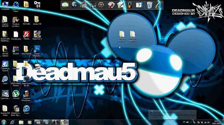
Task: Open Recycle Bin in top dock
Action: pyautogui.click(x=149, y=5)
